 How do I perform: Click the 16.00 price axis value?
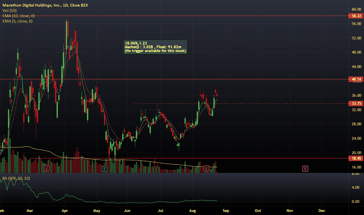tap(356, 167)
